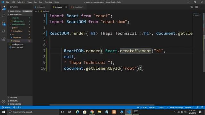This screenshot has width=205, height=115.
Task: Change the UTF-8 file encoding
Action: coord(161,107)
